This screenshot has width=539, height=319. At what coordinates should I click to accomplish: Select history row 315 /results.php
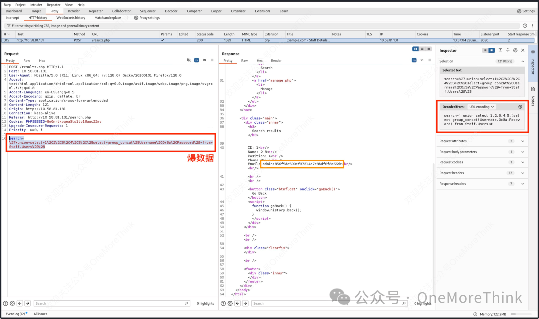click(269, 40)
